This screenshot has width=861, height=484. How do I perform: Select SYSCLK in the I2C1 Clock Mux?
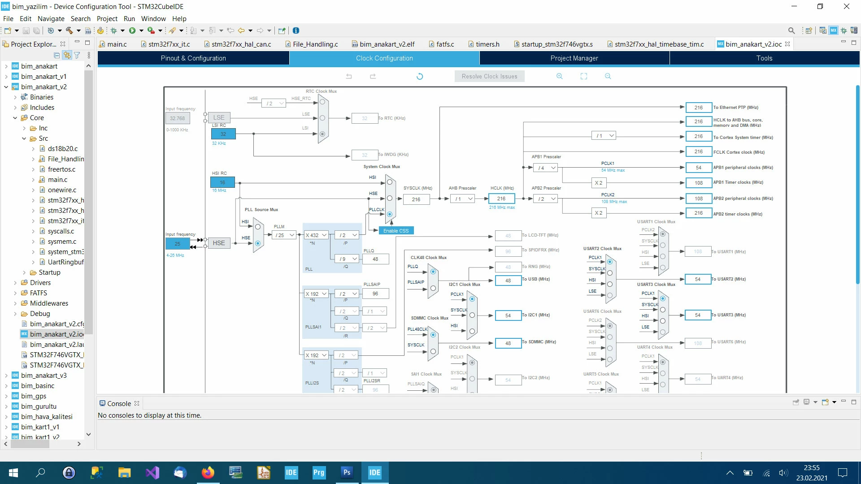point(472,315)
